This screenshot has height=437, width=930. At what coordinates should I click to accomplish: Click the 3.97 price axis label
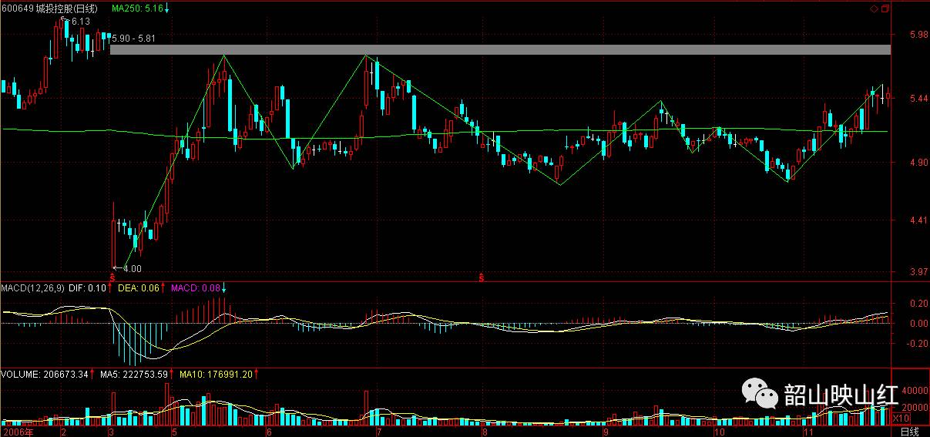click(918, 272)
